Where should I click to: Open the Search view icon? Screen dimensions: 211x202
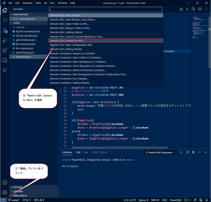(x=5, y=21)
